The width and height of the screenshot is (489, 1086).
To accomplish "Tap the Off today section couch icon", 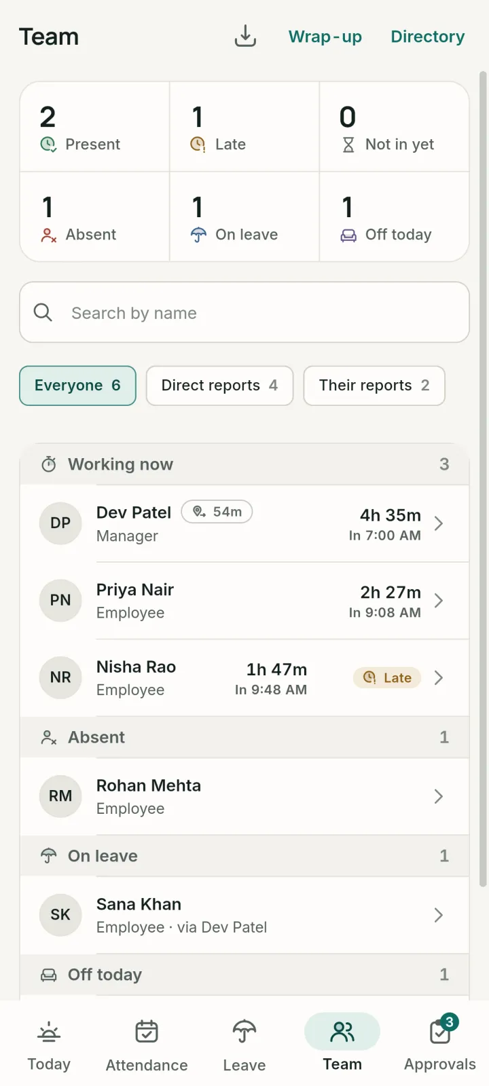I will [x=49, y=975].
